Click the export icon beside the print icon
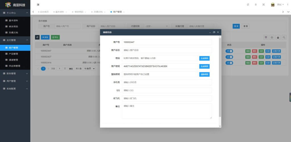The width and height of the screenshot is (291, 142). coord(278,37)
